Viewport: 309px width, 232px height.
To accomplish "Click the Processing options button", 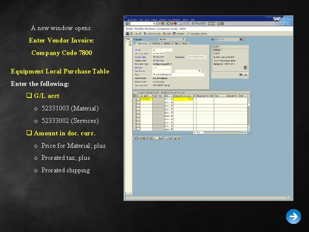I will click(197, 34).
